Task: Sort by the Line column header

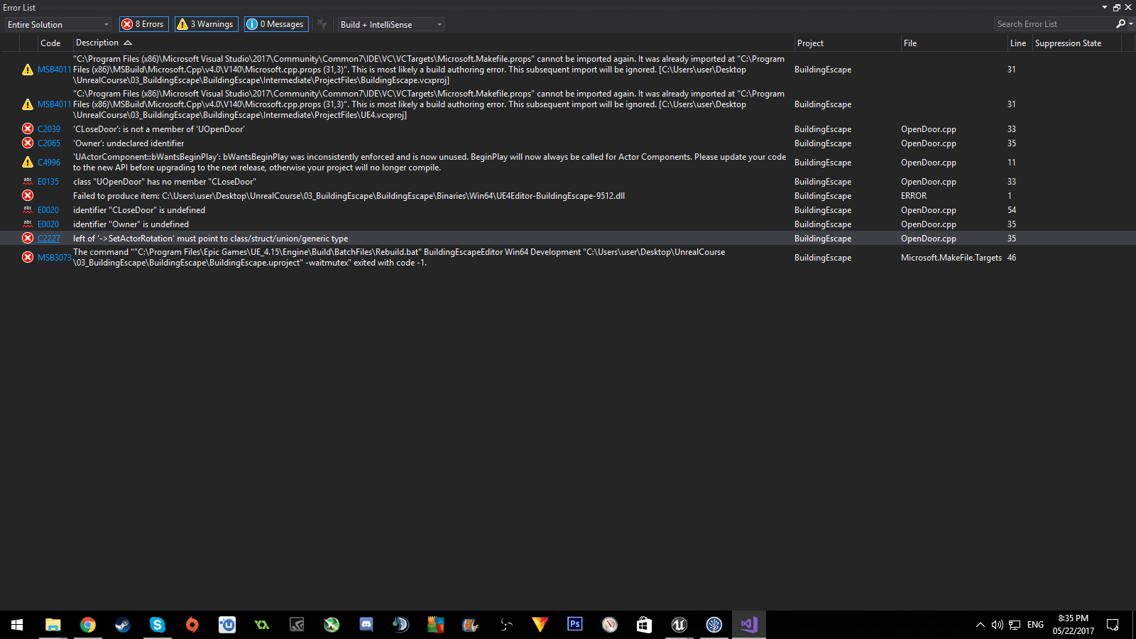Action: click(x=1018, y=43)
